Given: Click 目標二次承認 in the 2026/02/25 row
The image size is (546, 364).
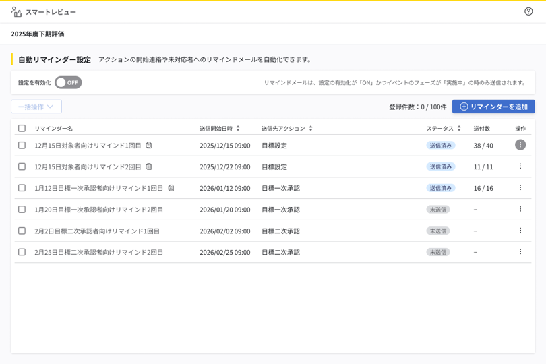Looking at the screenshot, I should point(280,253).
